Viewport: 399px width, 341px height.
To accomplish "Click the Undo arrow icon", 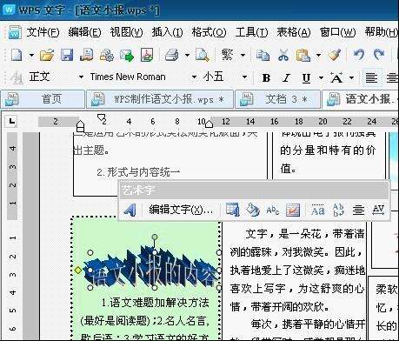I will [x=359, y=55].
